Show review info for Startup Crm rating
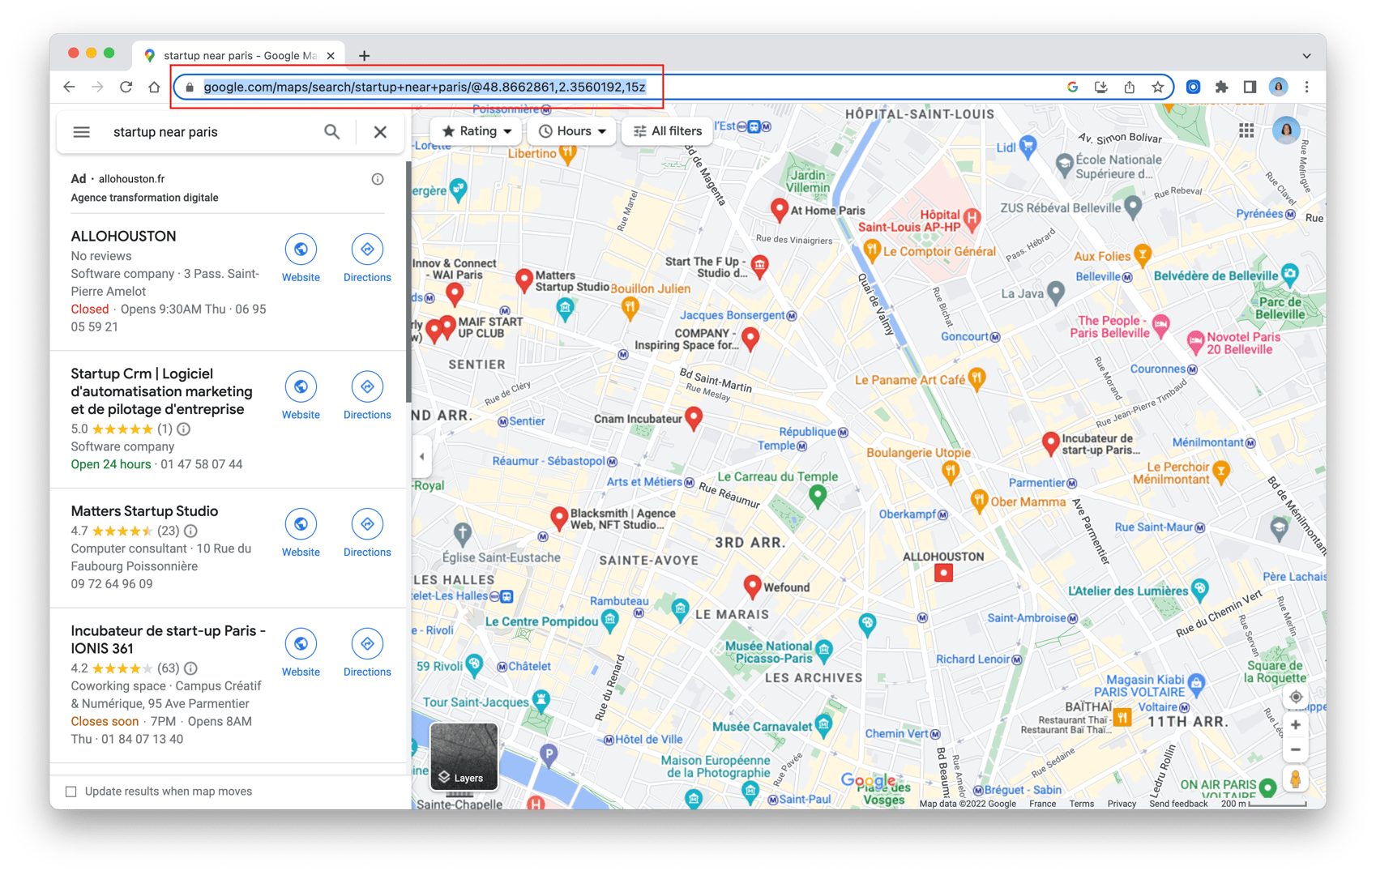 pyautogui.click(x=184, y=429)
